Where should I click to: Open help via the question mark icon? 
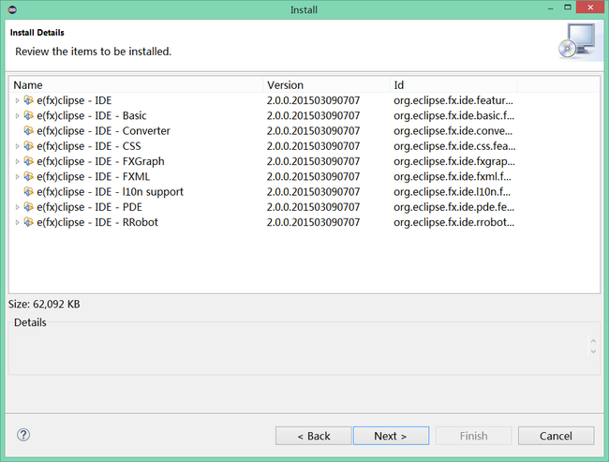23,435
